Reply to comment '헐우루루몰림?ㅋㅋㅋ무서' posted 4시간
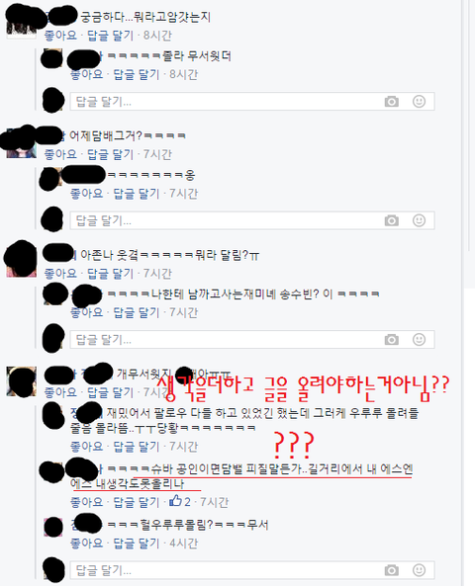Viewport: 475px width, 586px height. (137, 544)
